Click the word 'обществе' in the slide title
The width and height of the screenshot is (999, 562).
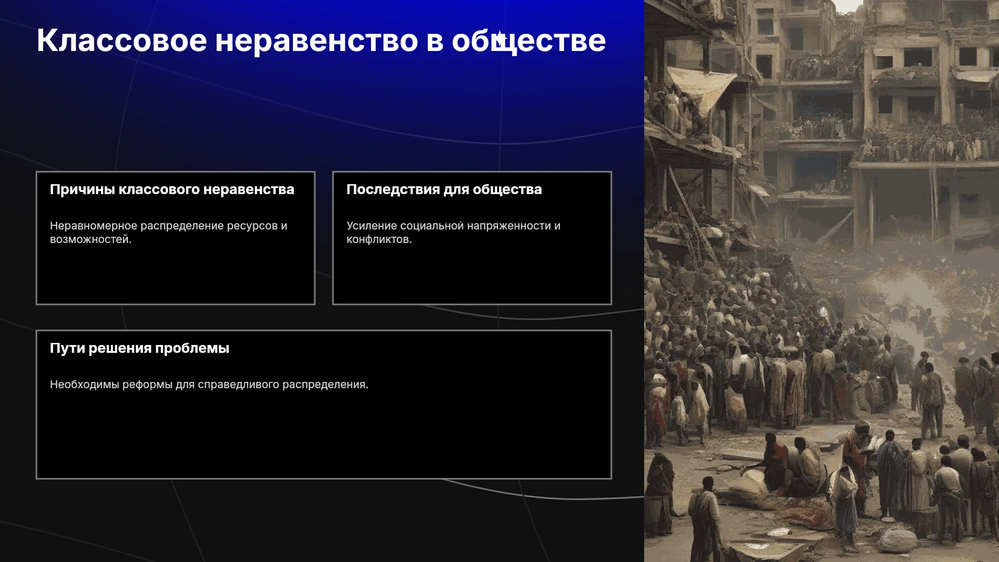point(529,41)
